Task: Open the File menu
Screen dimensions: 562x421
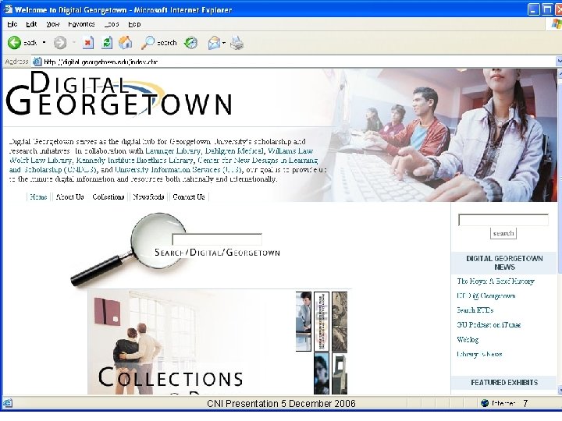Action: click(x=12, y=24)
